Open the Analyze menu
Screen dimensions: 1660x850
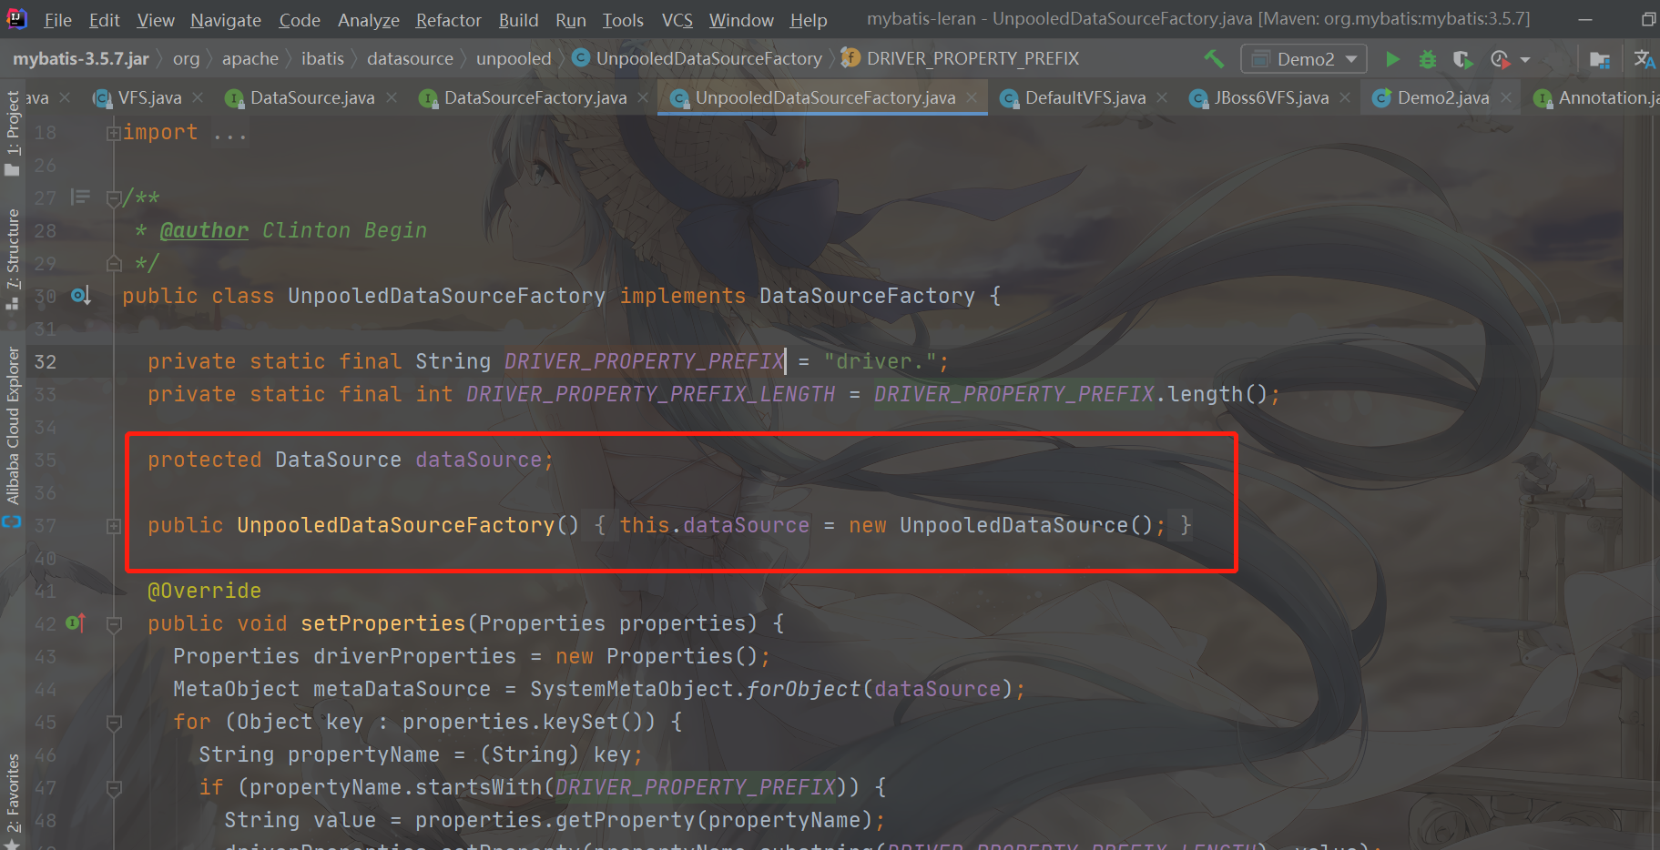[x=369, y=20]
